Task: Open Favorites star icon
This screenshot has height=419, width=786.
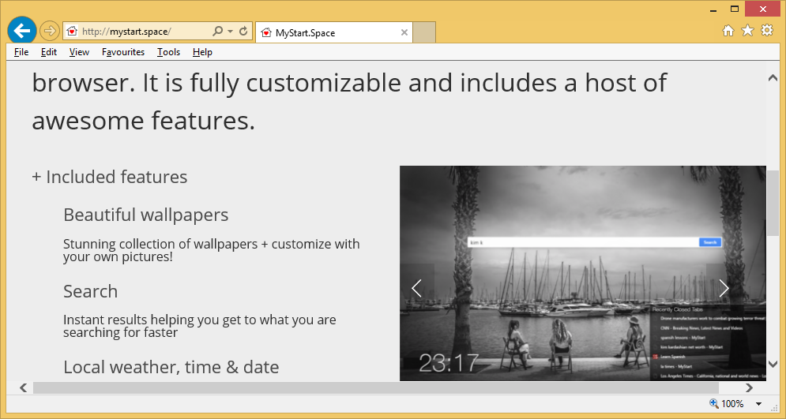Action: click(x=747, y=31)
